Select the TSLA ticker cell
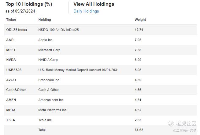This screenshot has width=200, height=135. click(11, 120)
